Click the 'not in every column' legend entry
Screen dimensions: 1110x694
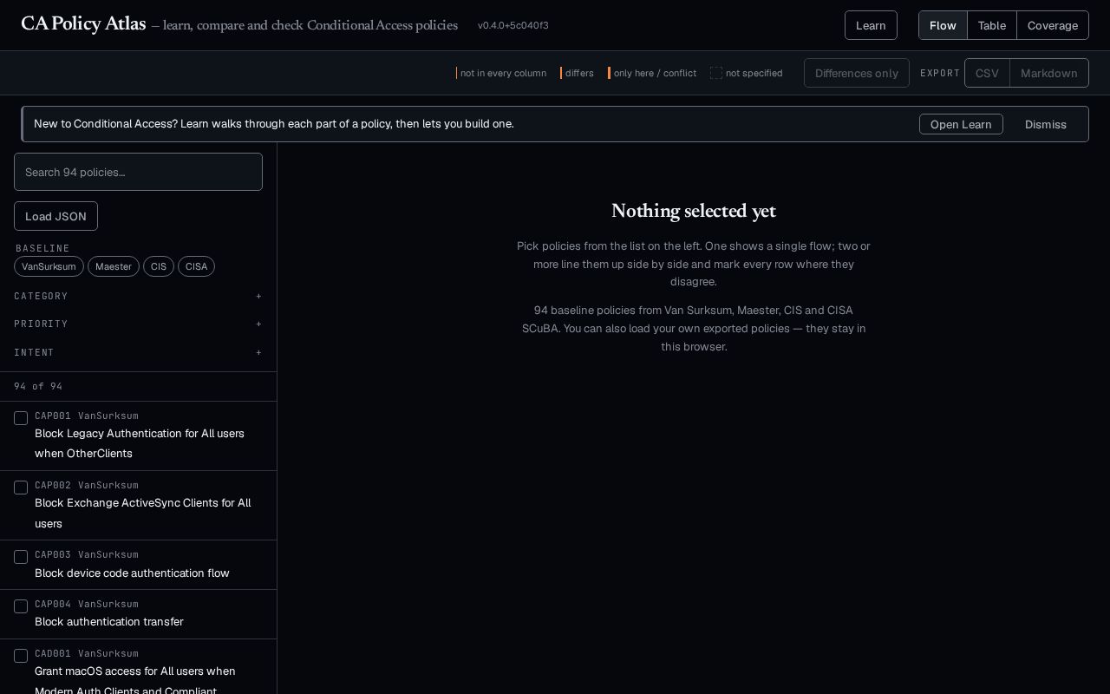click(501, 73)
